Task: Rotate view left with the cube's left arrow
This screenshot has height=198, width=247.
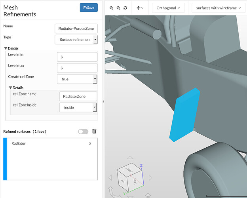Action: pos(110,177)
